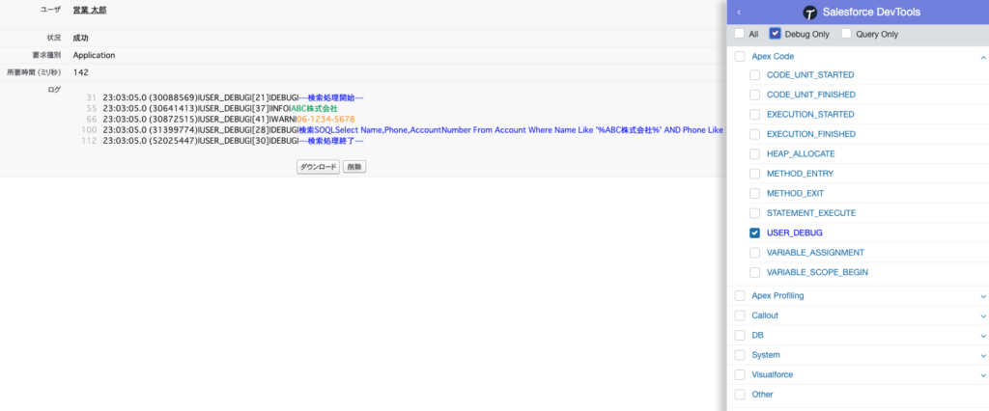Click the 成功 status value
Screen dimensions: 989x411
click(x=81, y=39)
